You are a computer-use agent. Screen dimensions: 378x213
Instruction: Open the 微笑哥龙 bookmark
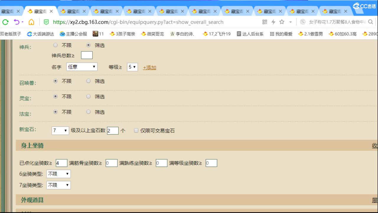(x=152, y=34)
